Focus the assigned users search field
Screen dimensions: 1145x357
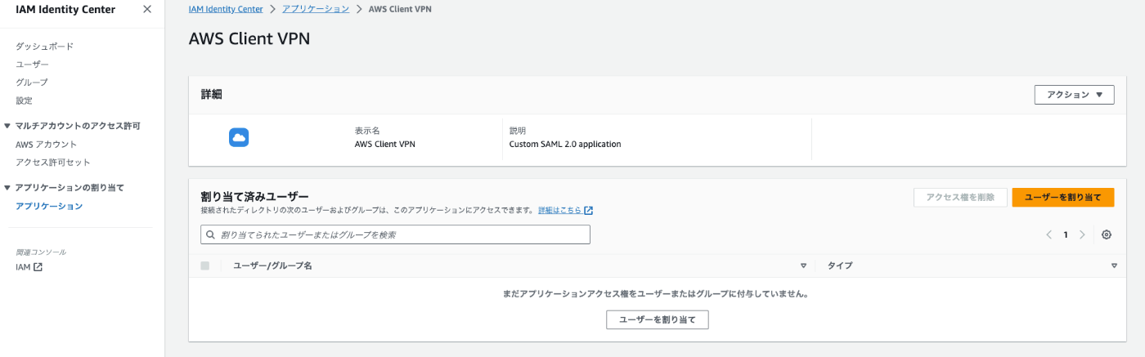(x=395, y=234)
